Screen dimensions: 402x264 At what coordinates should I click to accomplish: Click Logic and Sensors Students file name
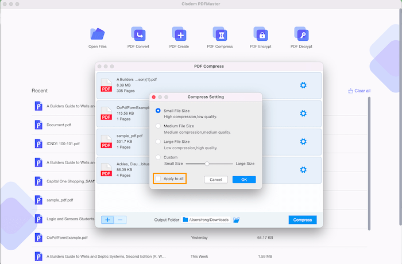(71, 219)
